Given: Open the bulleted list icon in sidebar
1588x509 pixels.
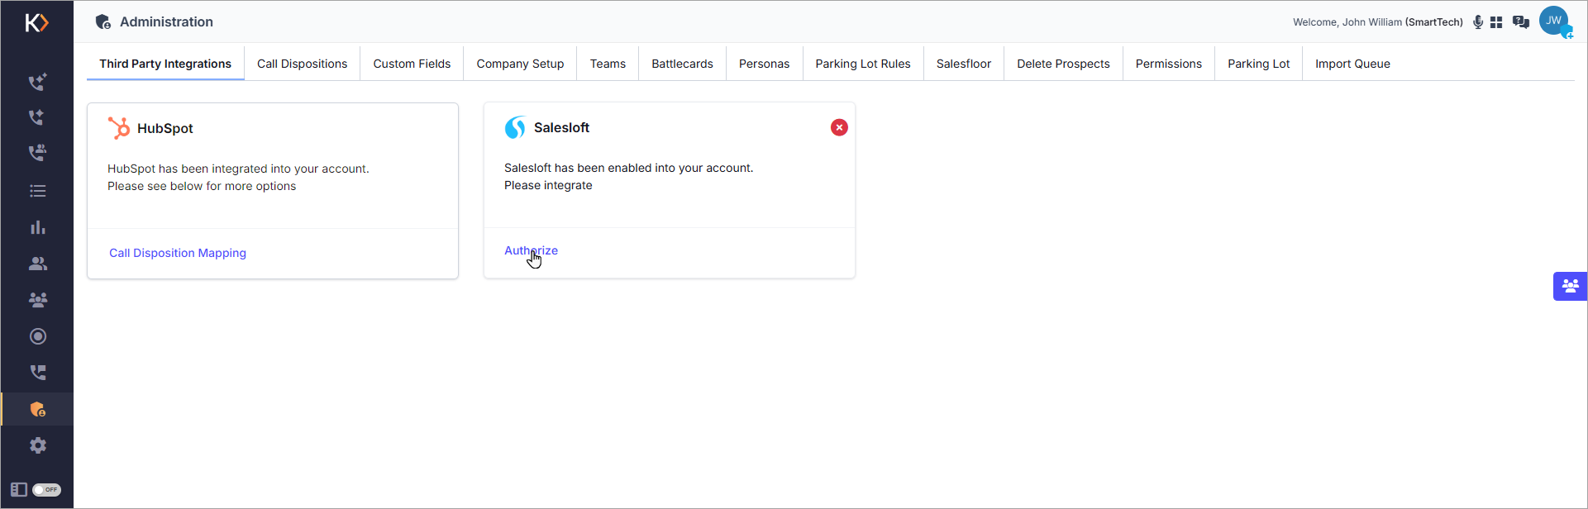Looking at the screenshot, I should (x=38, y=191).
